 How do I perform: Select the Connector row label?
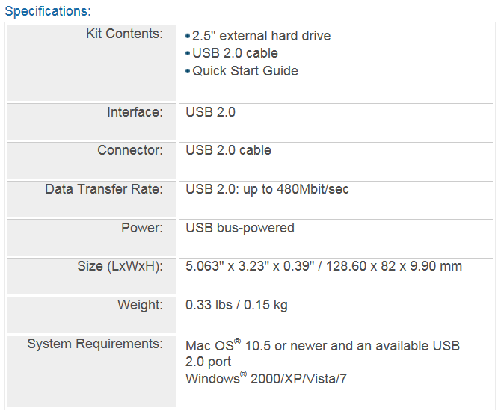130,150
